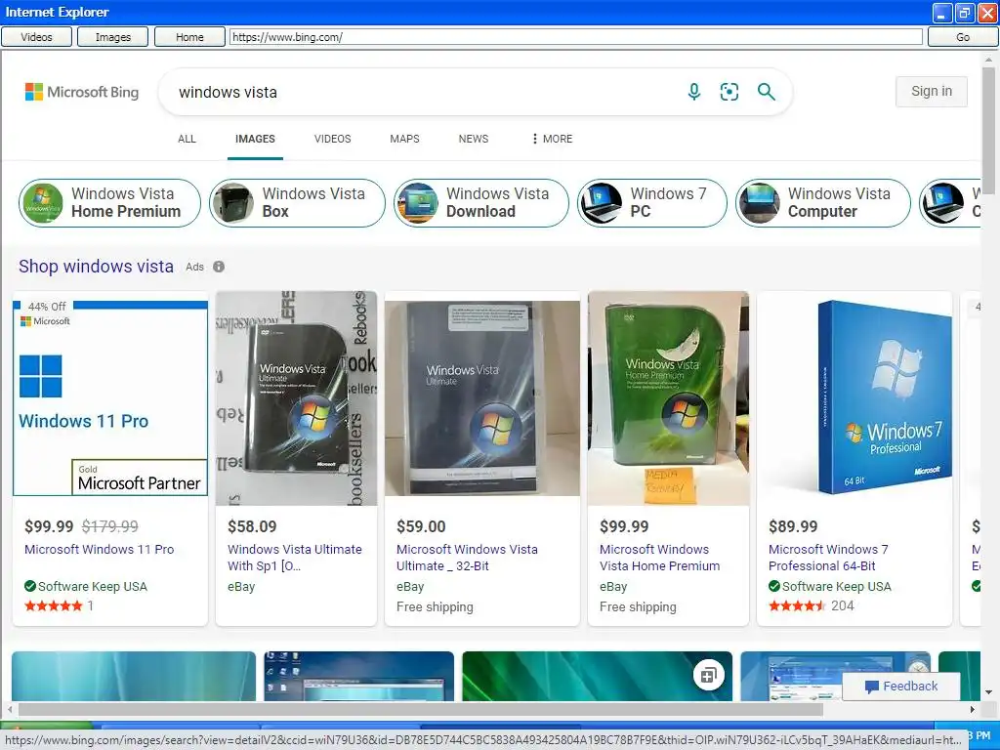The height and width of the screenshot is (750, 1000).
Task: Select Windows Vista Home Premium suggestion chip
Action: click(x=109, y=203)
